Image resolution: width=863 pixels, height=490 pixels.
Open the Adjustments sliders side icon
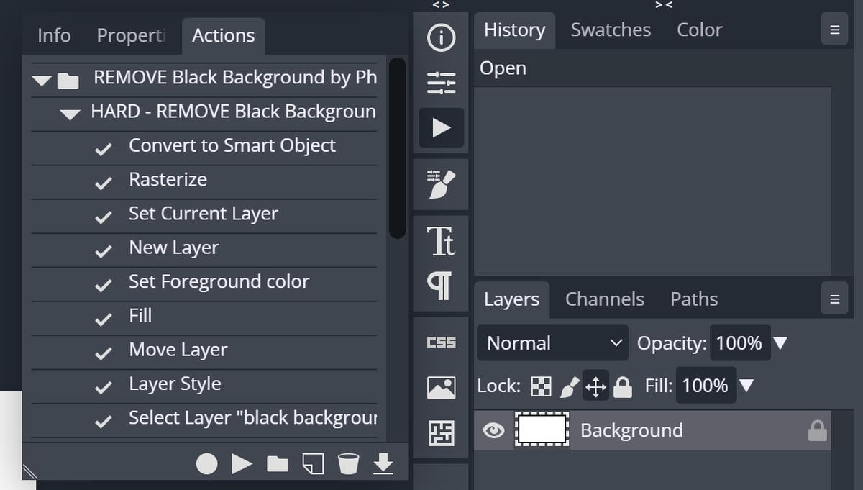coord(441,83)
